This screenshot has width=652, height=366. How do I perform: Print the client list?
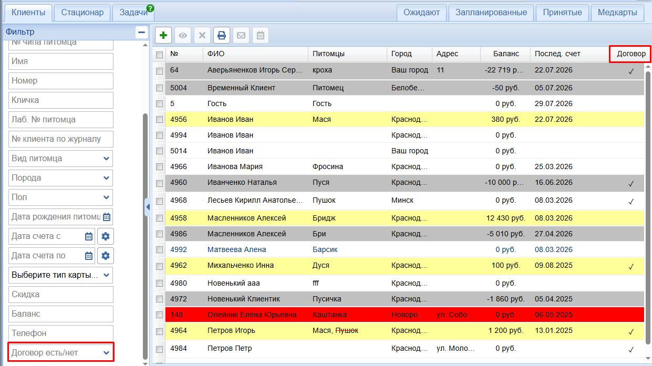click(222, 35)
